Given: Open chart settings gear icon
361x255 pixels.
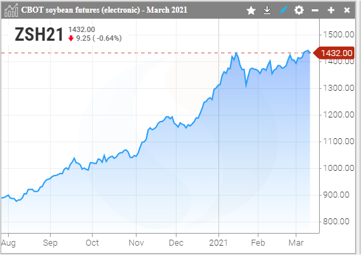Looking at the screenshot, I should [299, 10].
